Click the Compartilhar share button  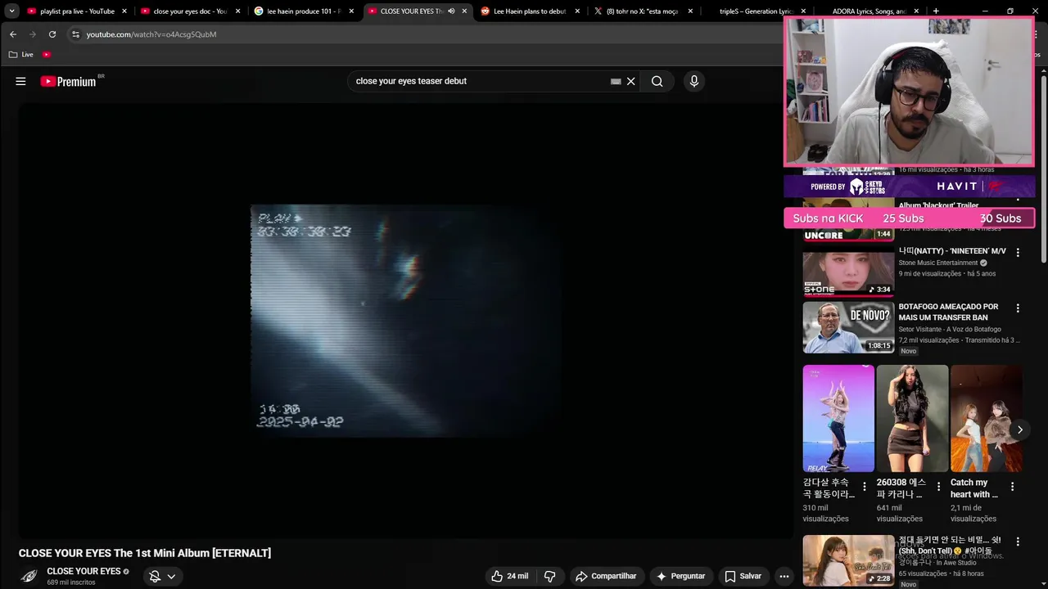(606, 576)
